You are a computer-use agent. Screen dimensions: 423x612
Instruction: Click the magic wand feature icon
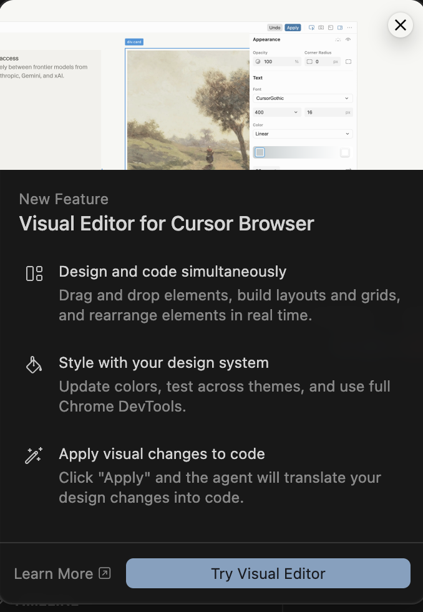pyautogui.click(x=34, y=455)
